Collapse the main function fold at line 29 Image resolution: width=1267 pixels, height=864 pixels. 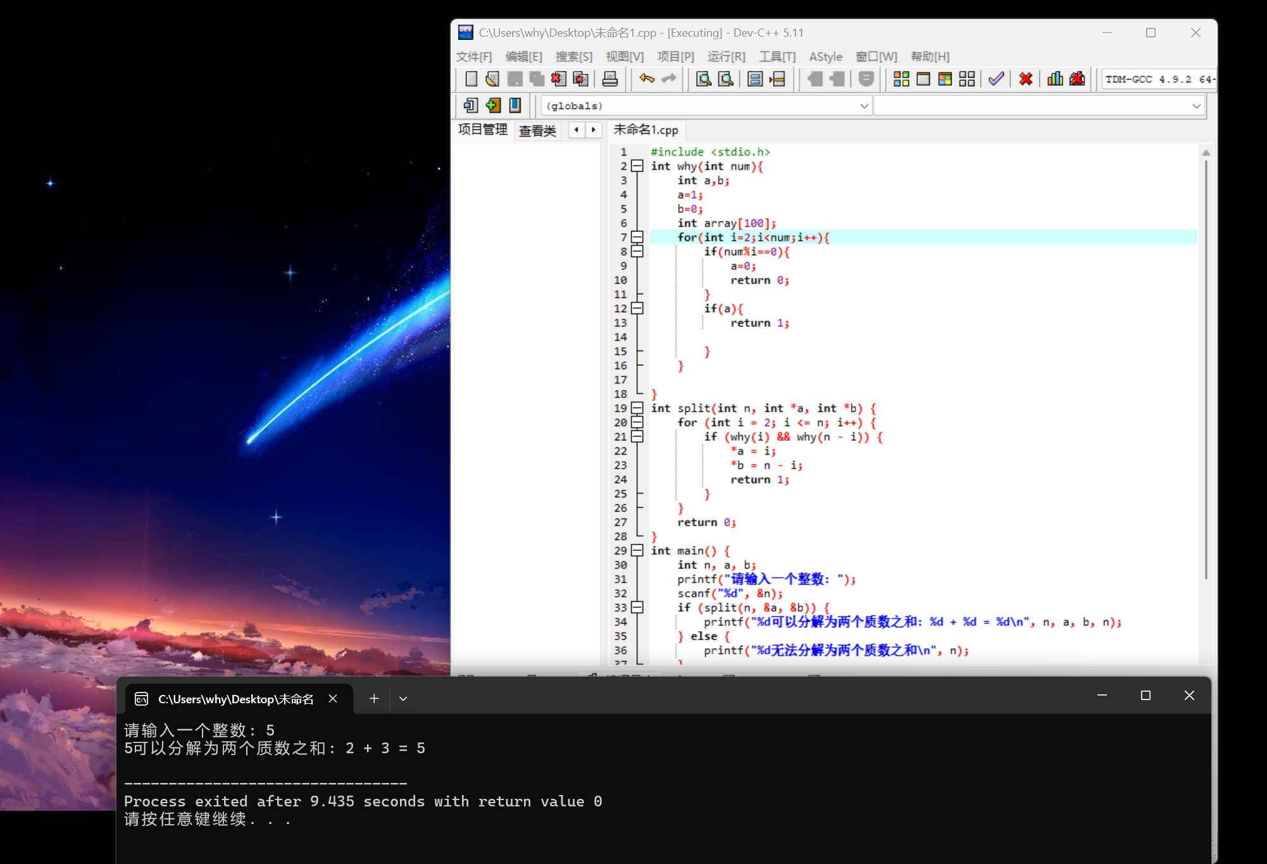click(637, 551)
